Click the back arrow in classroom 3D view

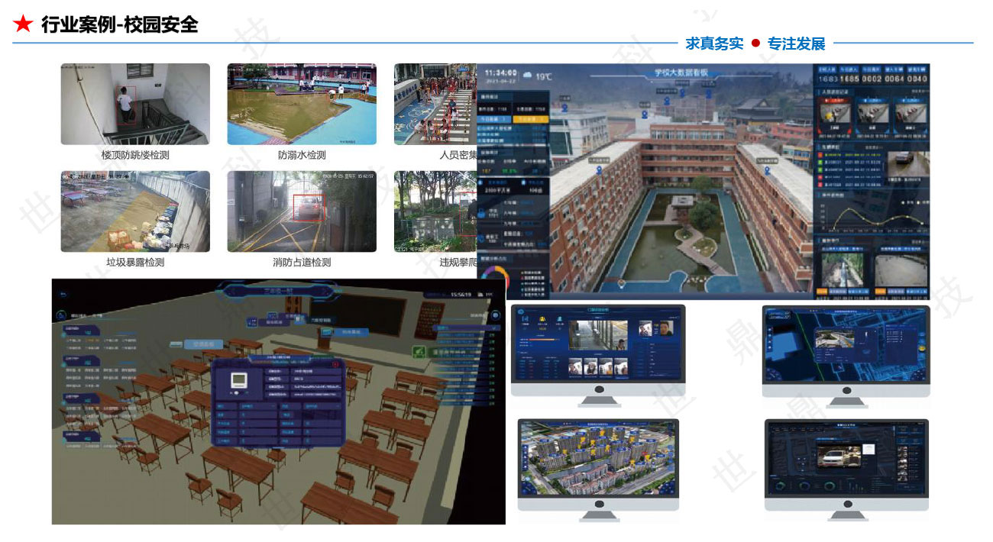click(63, 293)
